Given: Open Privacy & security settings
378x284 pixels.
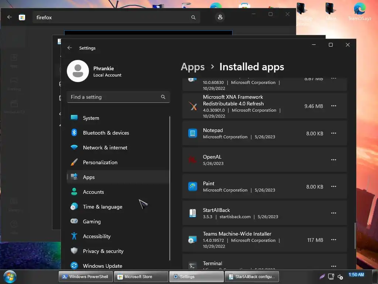Looking at the screenshot, I should point(118,251).
